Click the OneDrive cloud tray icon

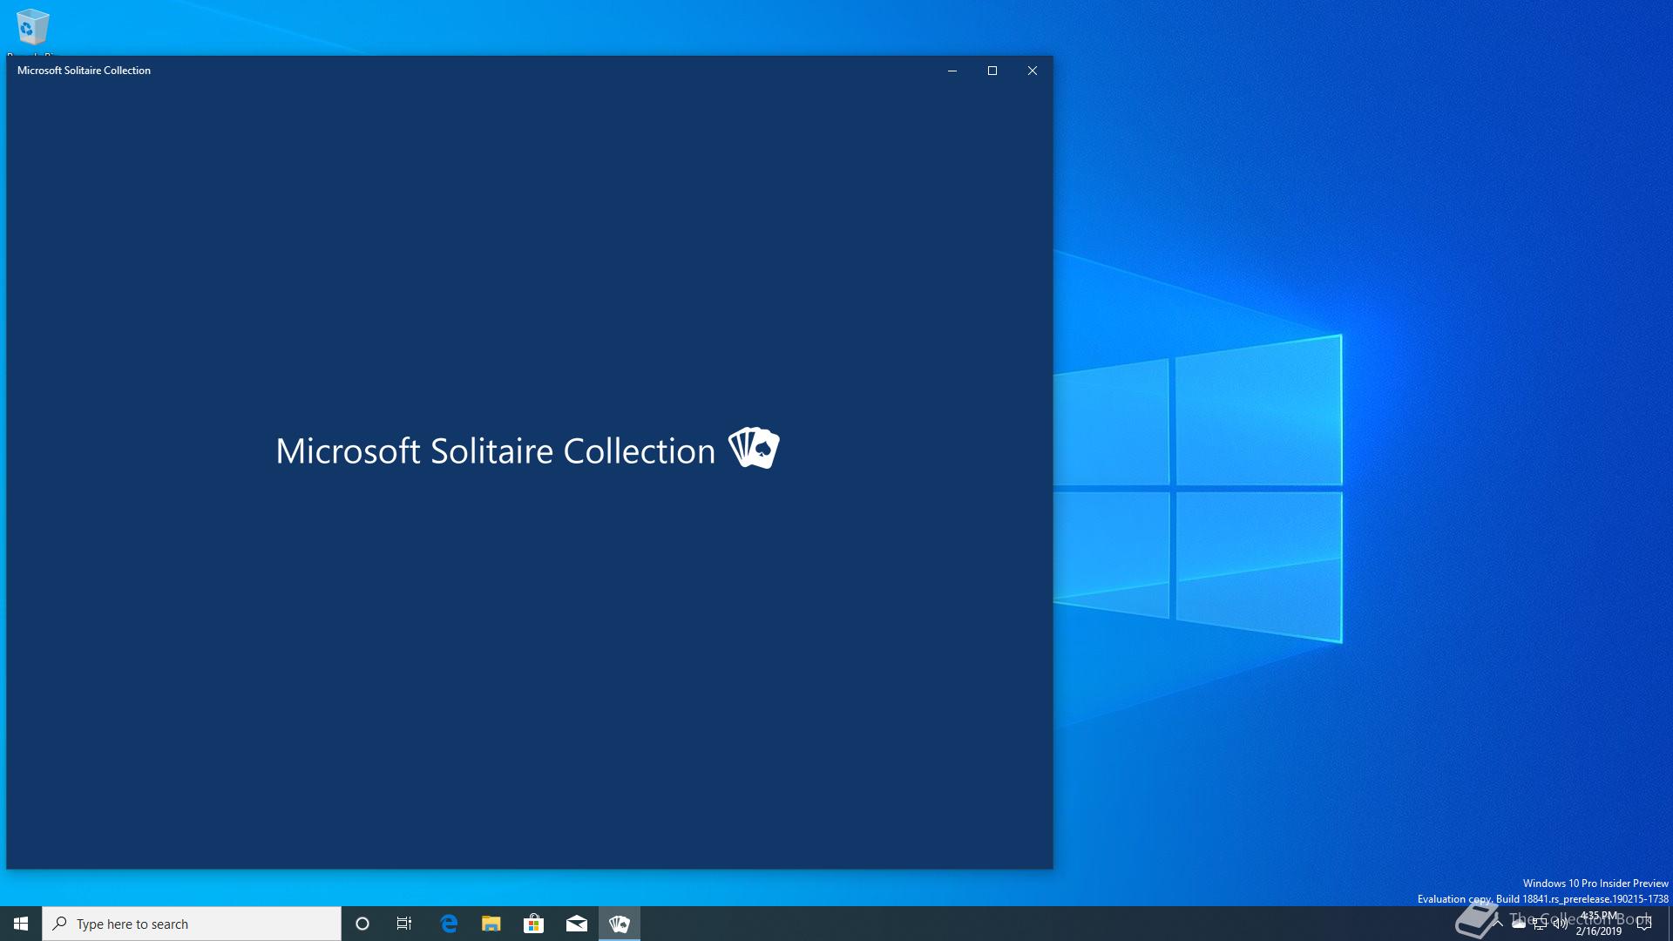(x=1519, y=924)
